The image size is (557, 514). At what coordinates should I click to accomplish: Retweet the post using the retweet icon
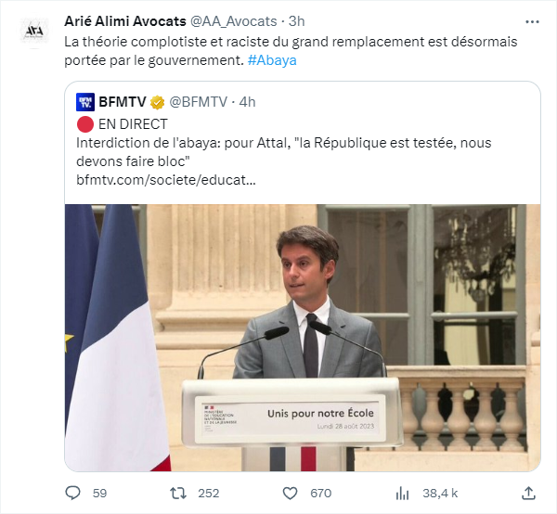coord(178,493)
